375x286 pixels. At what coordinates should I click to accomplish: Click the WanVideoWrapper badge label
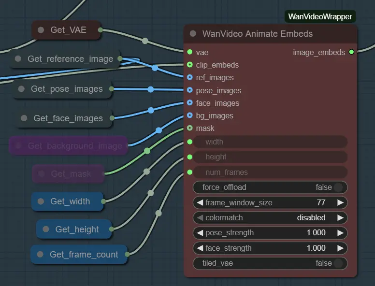pos(320,17)
